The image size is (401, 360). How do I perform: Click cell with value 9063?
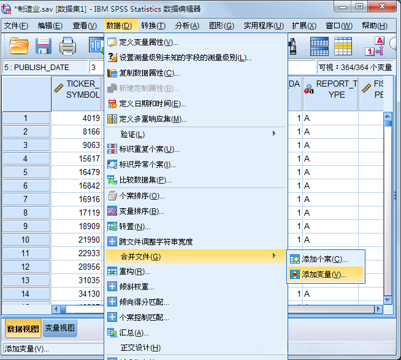[77, 145]
